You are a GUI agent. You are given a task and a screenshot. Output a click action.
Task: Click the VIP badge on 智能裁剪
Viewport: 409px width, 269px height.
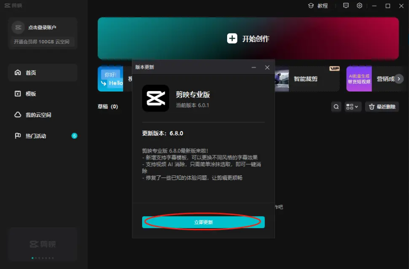point(334,69)
